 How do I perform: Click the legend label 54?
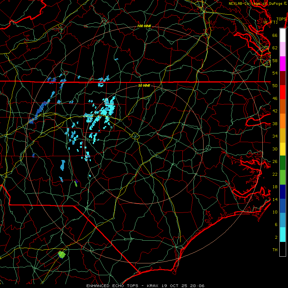[x=275, y=73]
